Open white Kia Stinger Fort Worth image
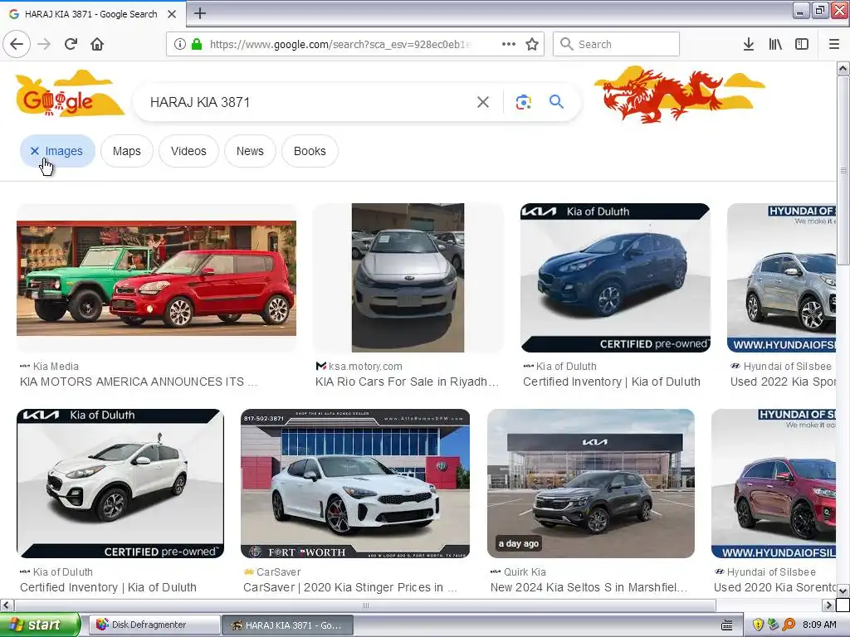The height and width of the screenshot is (637, 850). click(x=355, y=484)
